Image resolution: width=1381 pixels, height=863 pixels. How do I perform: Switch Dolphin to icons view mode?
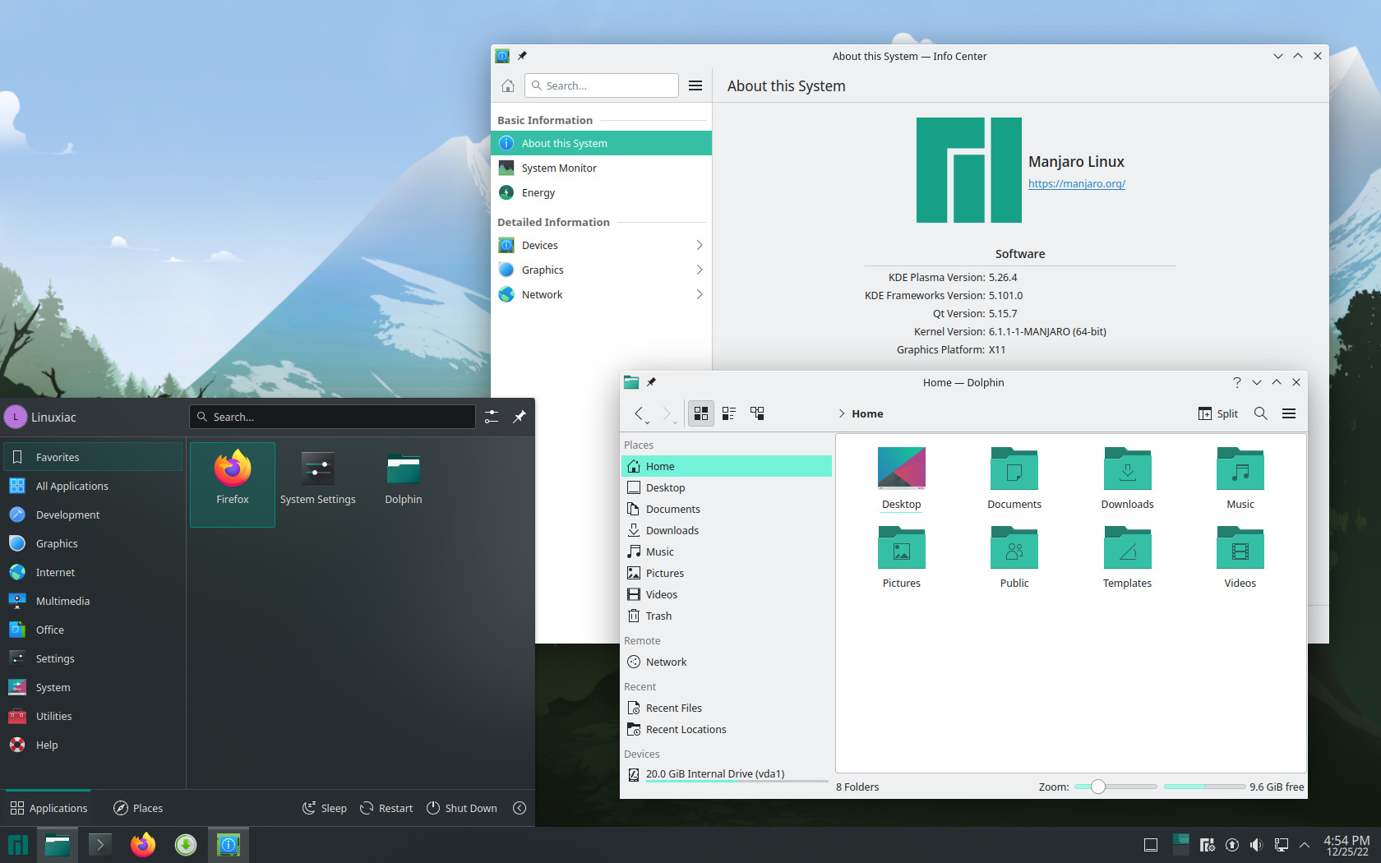(701, 413)
